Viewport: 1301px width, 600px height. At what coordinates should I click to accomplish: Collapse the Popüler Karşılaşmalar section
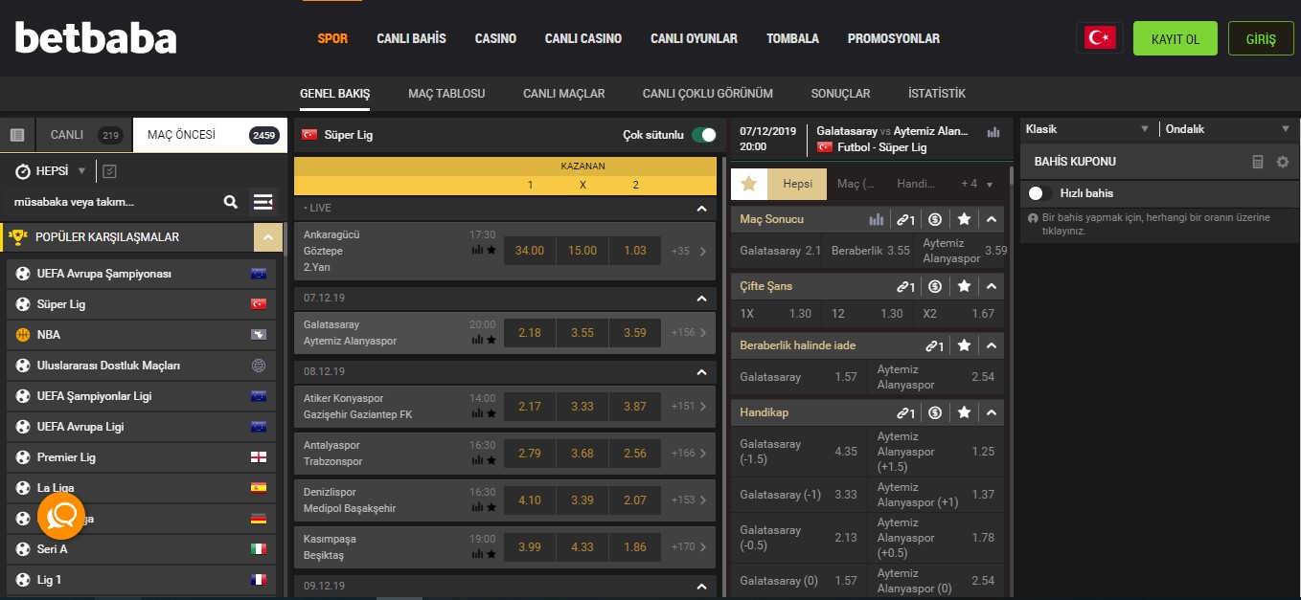(268, 237)
